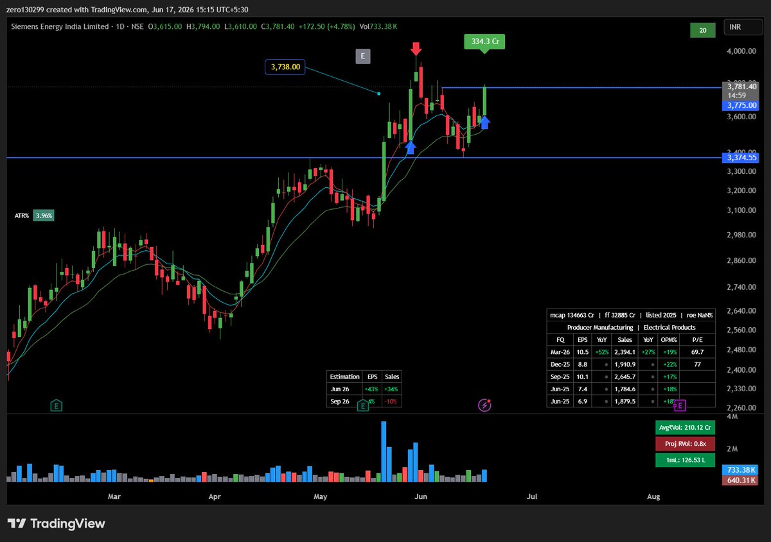
Task: Click the 3,781.40 current price axis label
Action: tap(741, 86)
